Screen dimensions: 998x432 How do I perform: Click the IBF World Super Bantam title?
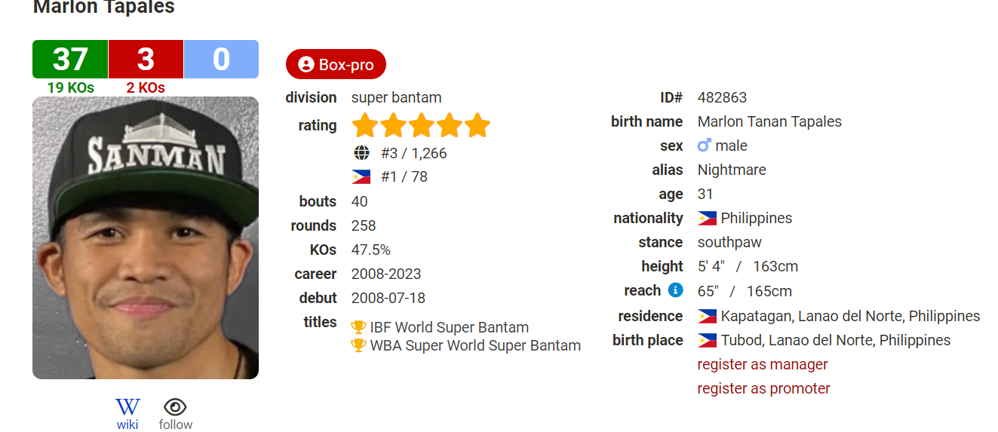(449, 327)
